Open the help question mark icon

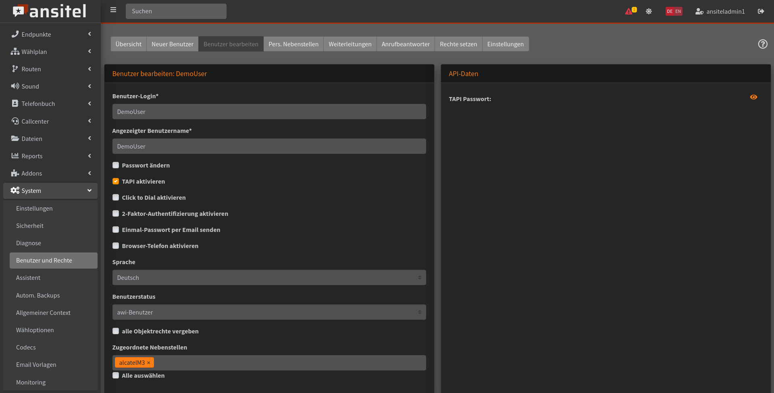point(762,44)
